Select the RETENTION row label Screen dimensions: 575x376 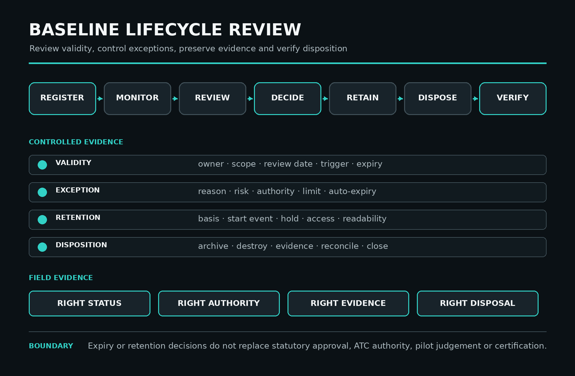pos(78,218)
